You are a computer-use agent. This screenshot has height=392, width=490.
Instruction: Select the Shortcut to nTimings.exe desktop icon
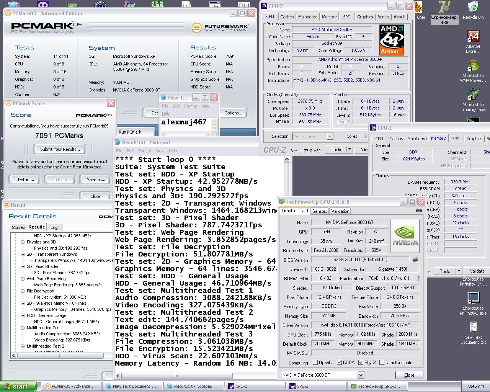point(473,100)
